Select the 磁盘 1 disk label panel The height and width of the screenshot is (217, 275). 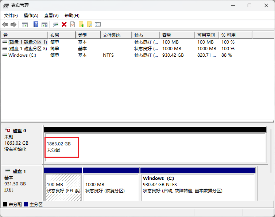tap(22, 183)
